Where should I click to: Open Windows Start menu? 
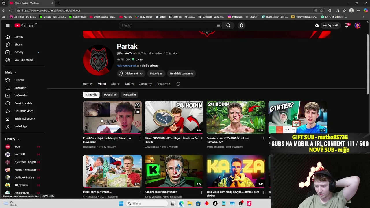(121, 203)
